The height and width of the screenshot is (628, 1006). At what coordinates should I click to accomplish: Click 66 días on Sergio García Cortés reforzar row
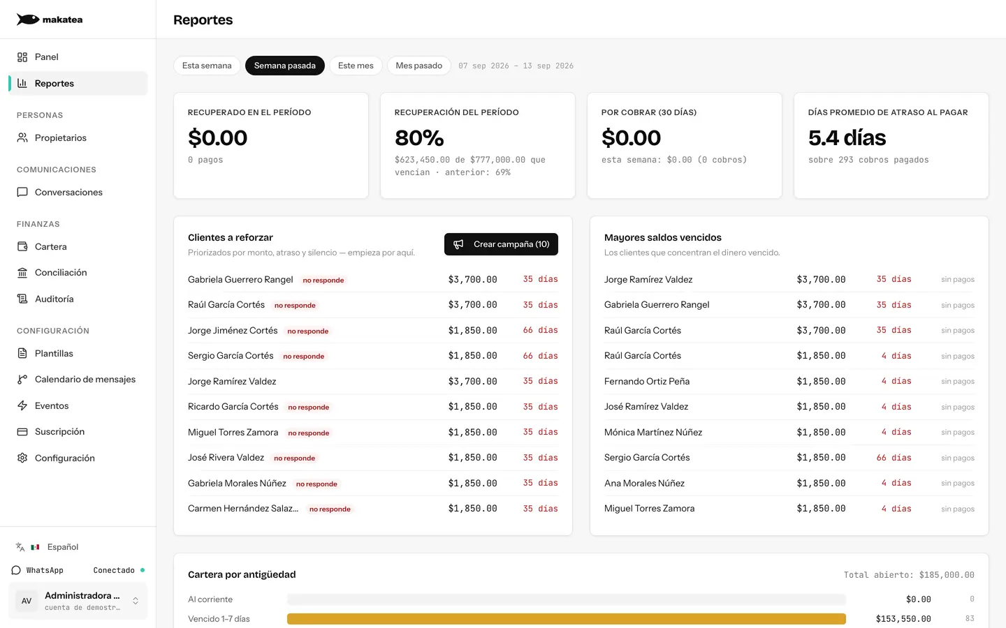pos(540,356)
